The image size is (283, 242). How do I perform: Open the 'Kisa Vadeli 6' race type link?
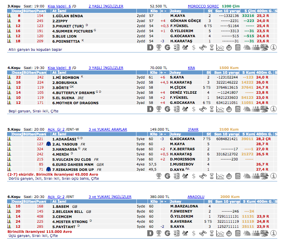point(59,6)
